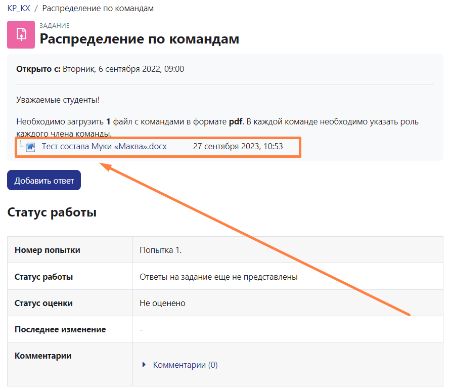The width and height of the screenshot is (449, 390).
Task: Go to KP_KX in the breadcrumb
Action: pyautogui.click(x=19, y=9)
